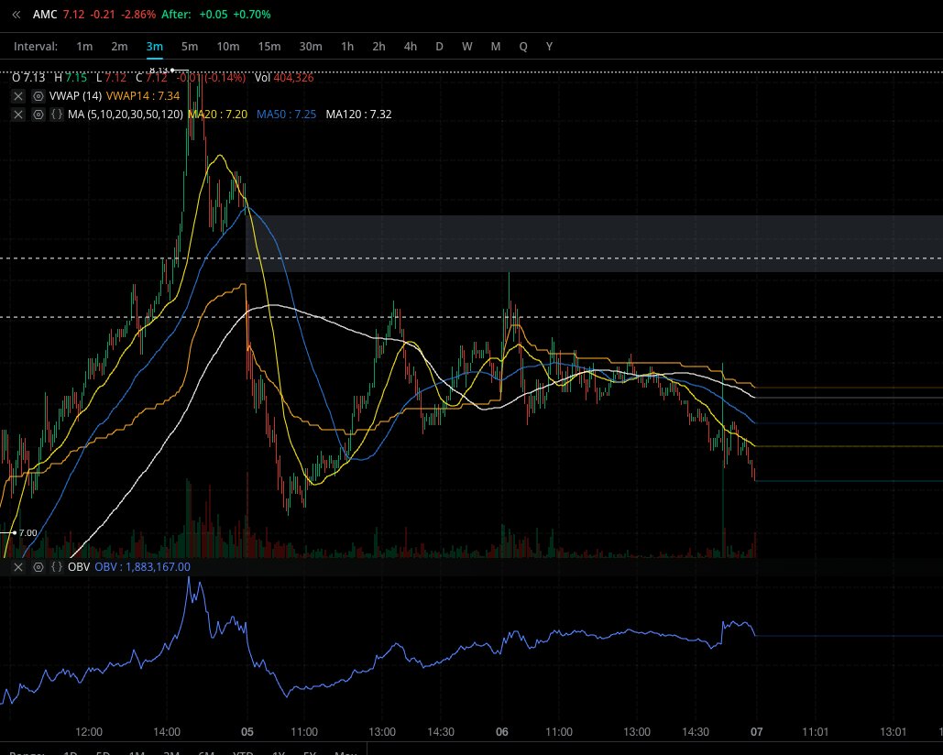
Task: Click the MA (5,10,20,30,50,120) label
Action: 125,115
